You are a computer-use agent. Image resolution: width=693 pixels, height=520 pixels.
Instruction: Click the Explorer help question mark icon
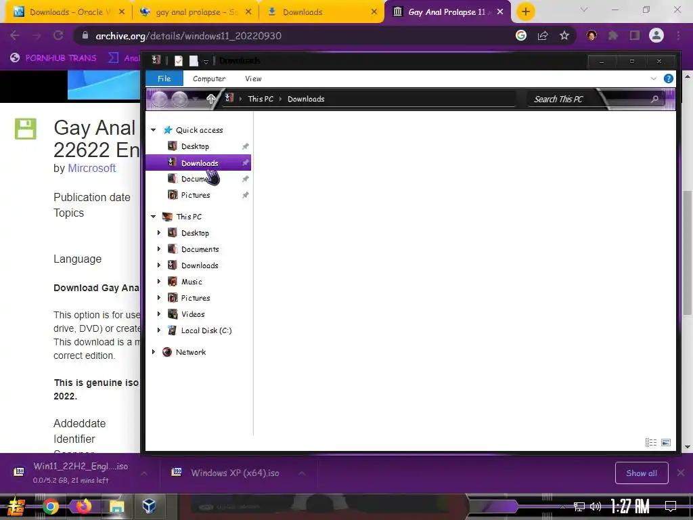point(668,79)
